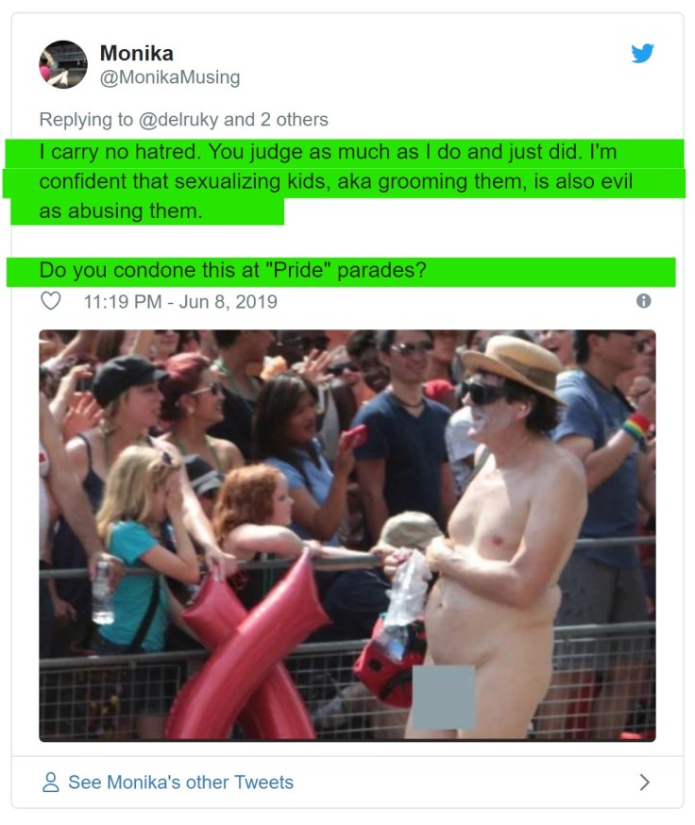Open the Twitter Ads info icon
This screenshot has height=825, width=695.
click(x=643, y=301)
